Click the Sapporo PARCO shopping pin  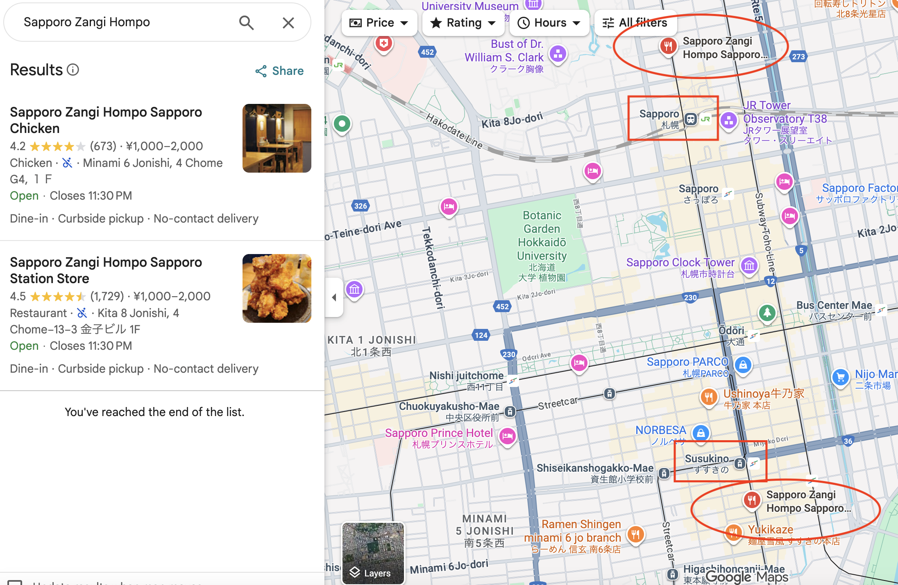(743, 364)
